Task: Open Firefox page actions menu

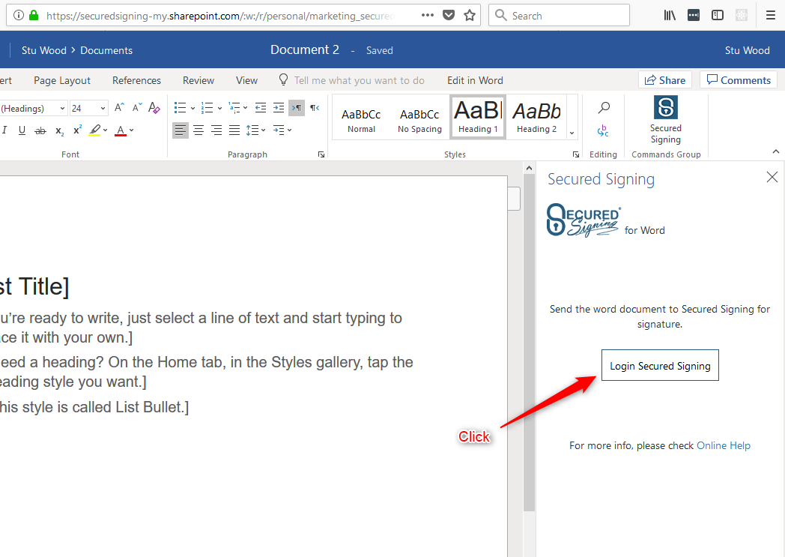Action: tap(428, 16)
